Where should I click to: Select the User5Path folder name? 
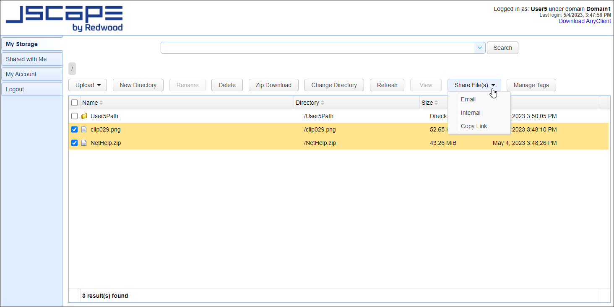tap(104, 116)
